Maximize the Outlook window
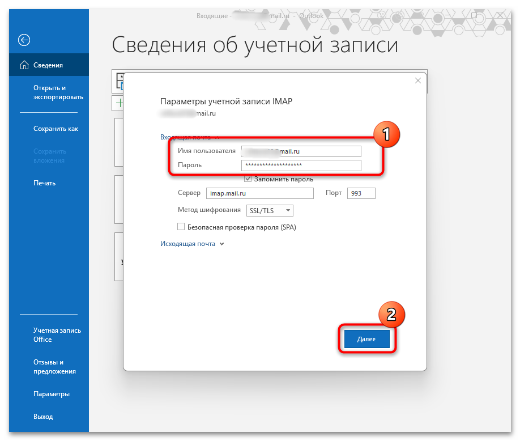 tap(474, 15)
